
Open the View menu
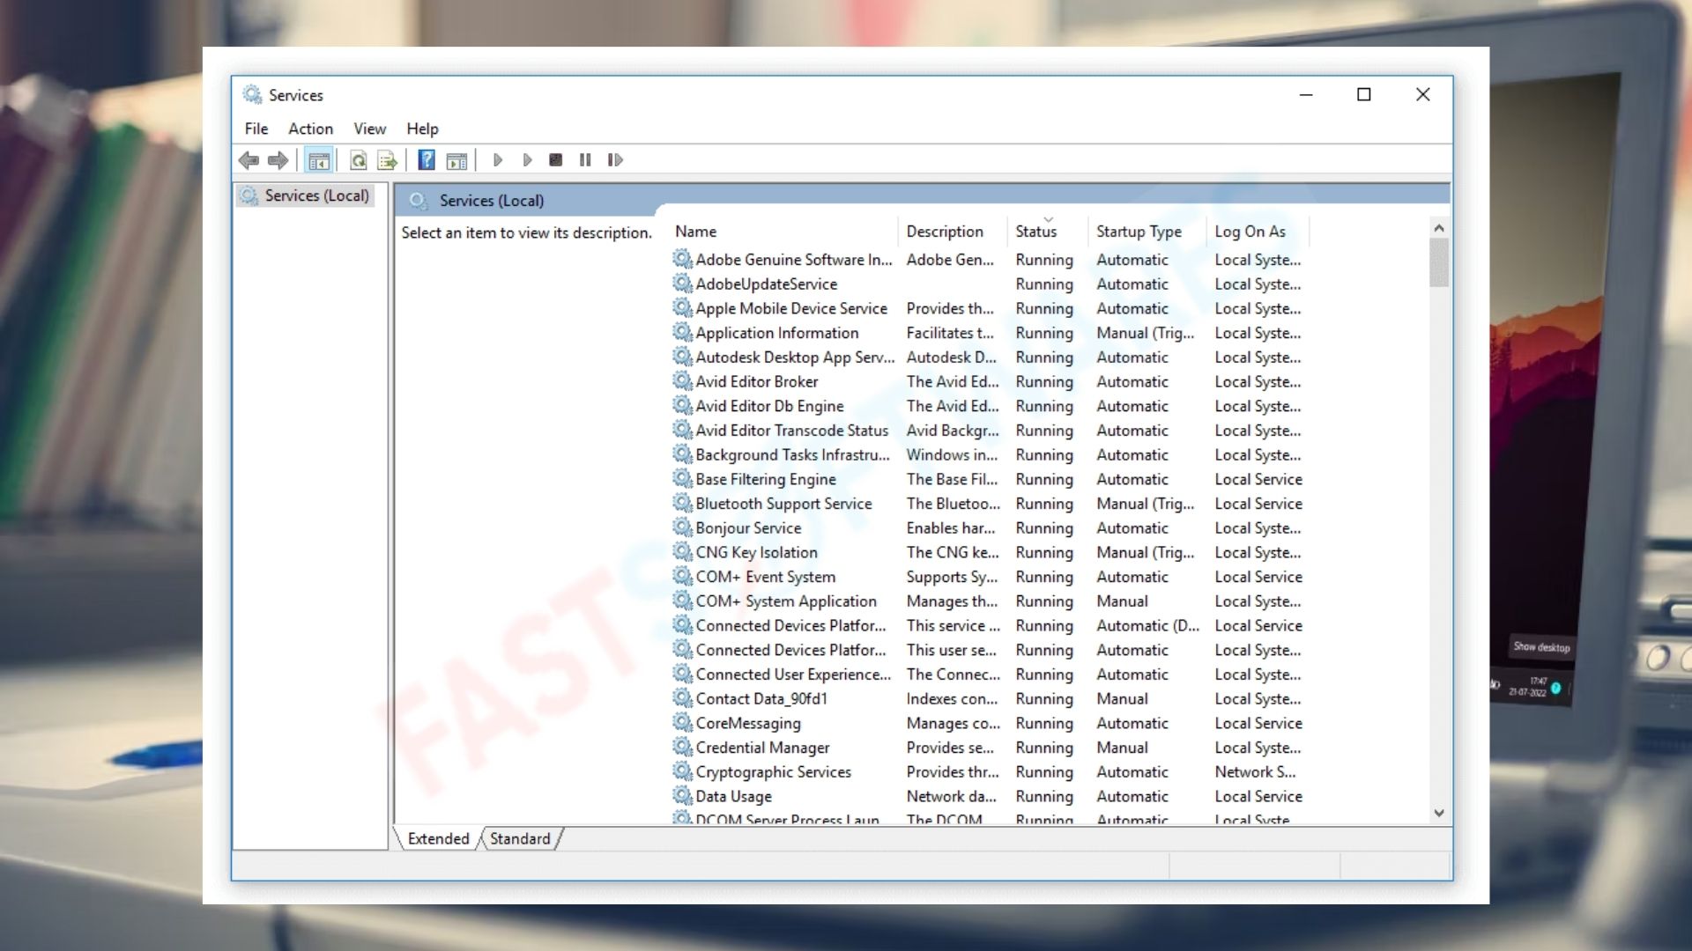(370, 129)
